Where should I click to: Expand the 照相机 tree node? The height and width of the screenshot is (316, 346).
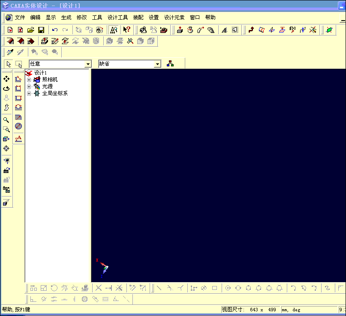pyautogui.click(x=29, y=80)
